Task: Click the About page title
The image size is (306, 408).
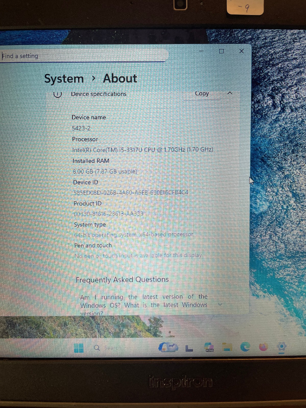Action: [x=120, y=78]
